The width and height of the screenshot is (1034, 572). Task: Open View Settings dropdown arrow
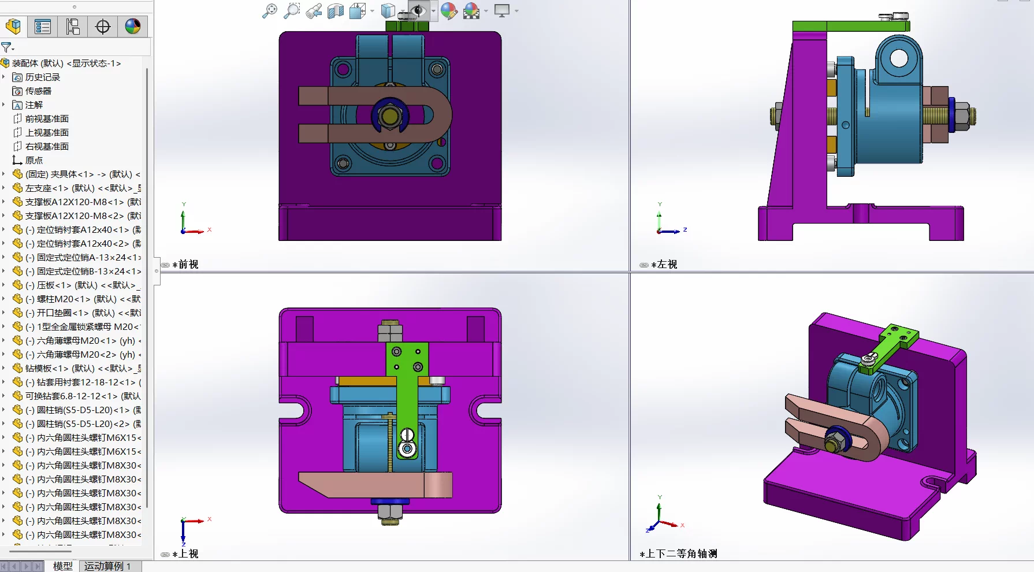(x=516, y=11)
